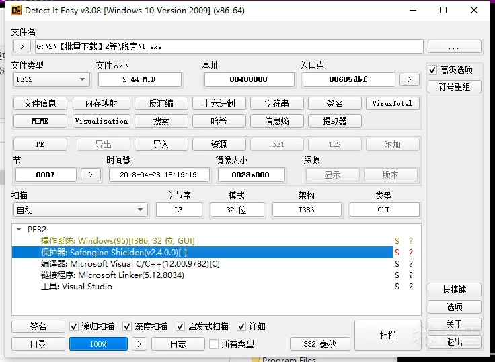Toggle 深度扫描 checkbox
The image size is (495, 362).
coord(127,326)
